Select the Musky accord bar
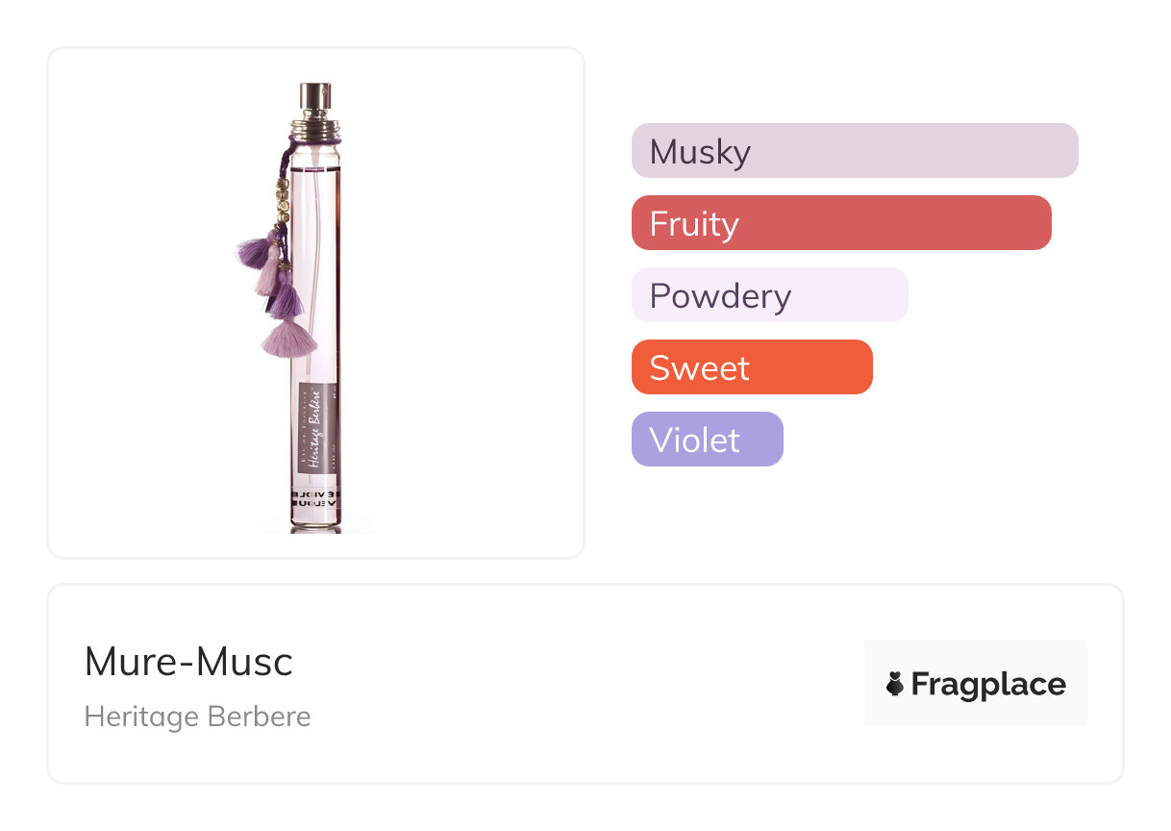The image size is (1171, 831). pos(855,151)
